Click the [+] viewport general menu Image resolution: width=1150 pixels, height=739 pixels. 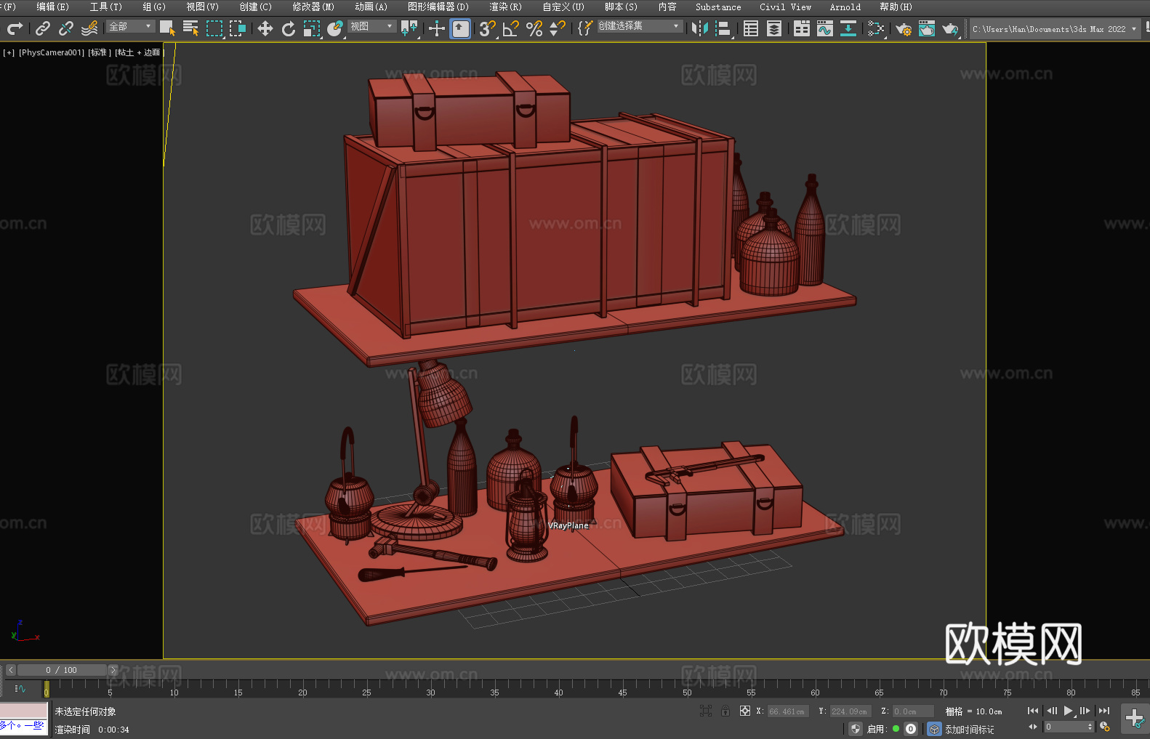[9, 52]
